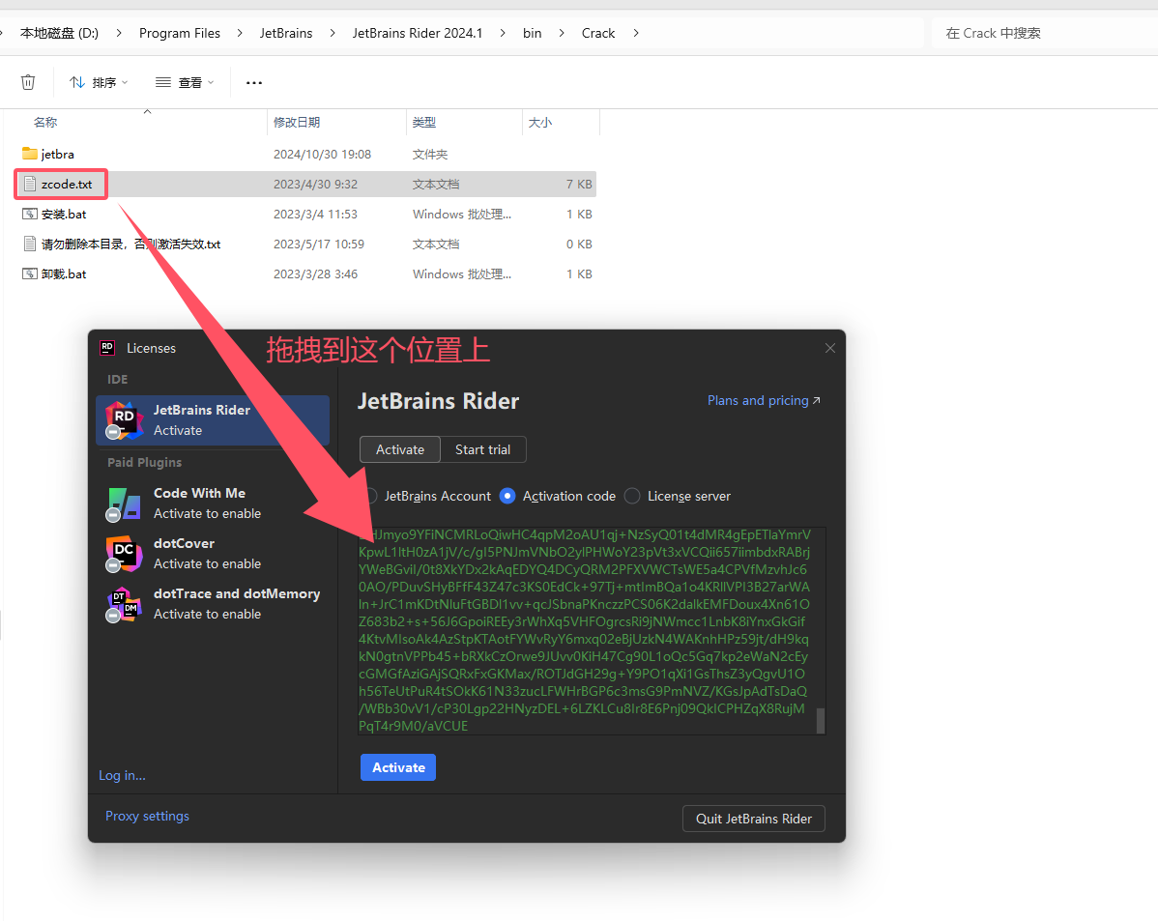
Task: Expand chevron after Program Files breadcrumb
Action: point(240,33)
